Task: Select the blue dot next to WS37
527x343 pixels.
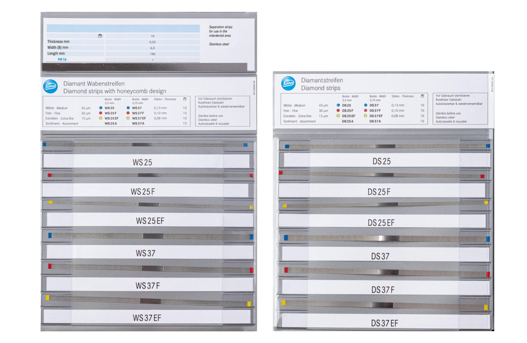Action: [128, 108]
